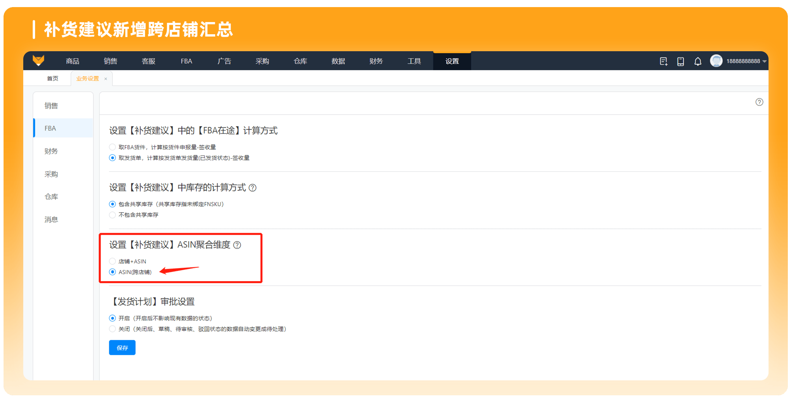
Task: Switch to the 业务设置 tab
Action: tap(87, 78)
